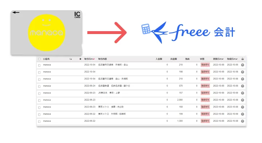Click 登録待ち badge on the 2,080 yen row
Image resolution: width=262 pixels, height=143 pixels.
pyautogui.click(x=205, y=100)
